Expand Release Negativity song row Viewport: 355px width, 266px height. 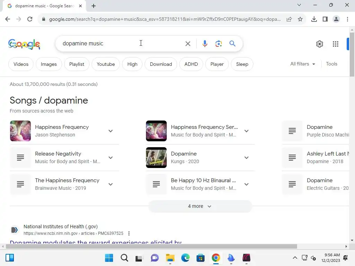(111, 158)
